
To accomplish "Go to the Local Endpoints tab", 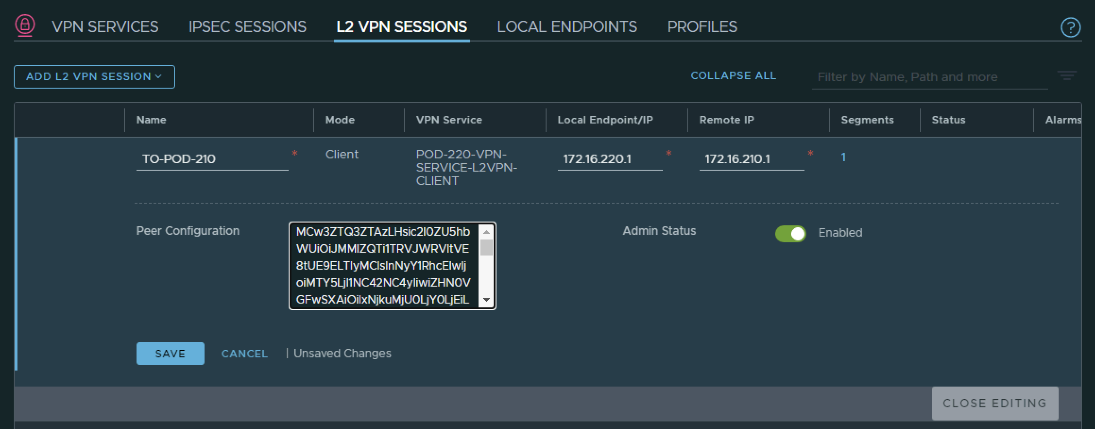I will (567, 27).
